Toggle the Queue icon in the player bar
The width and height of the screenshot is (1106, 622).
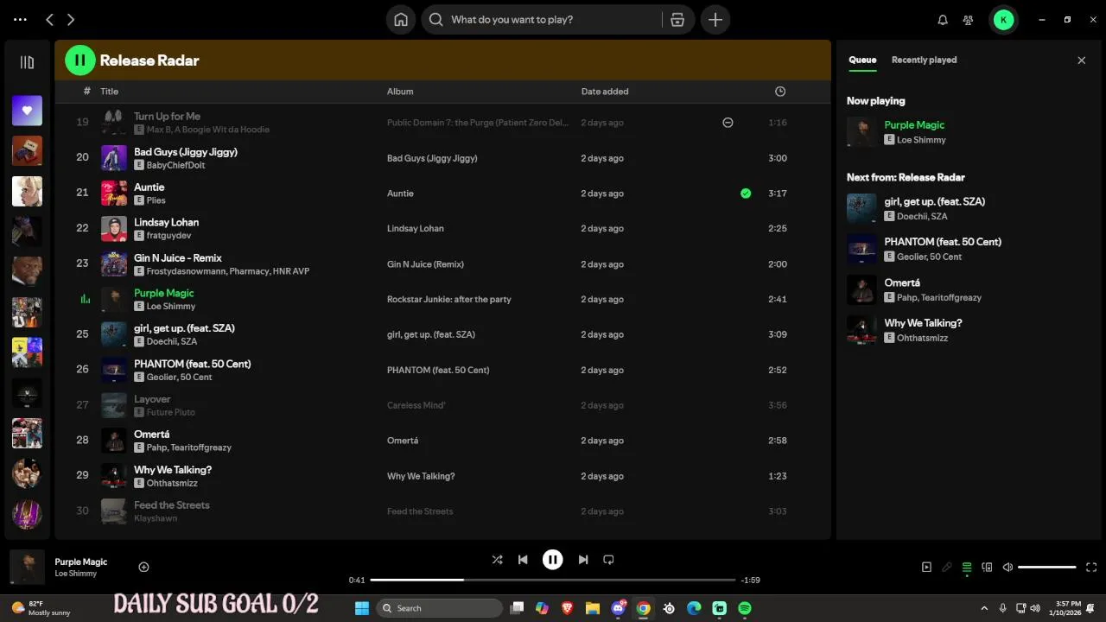pyautogui.click(x=967, y=568)
